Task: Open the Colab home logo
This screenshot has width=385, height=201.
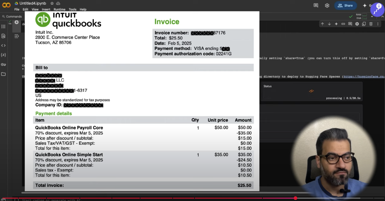Action: (x=6, y=5)
